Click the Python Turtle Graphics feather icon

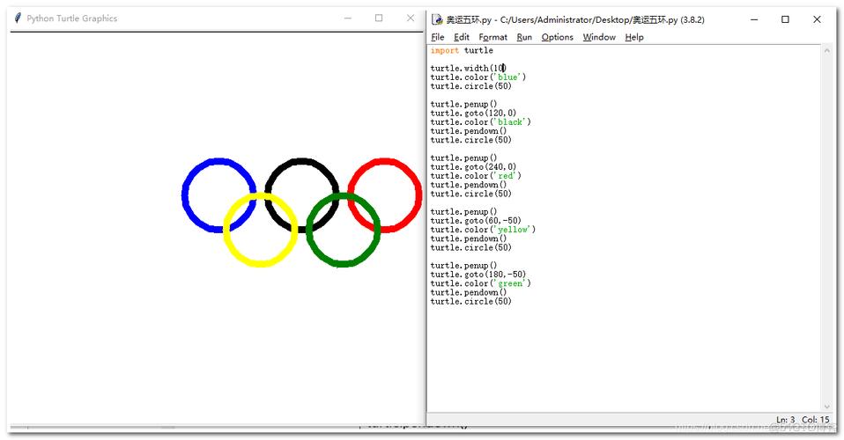(x=18, y=18)
